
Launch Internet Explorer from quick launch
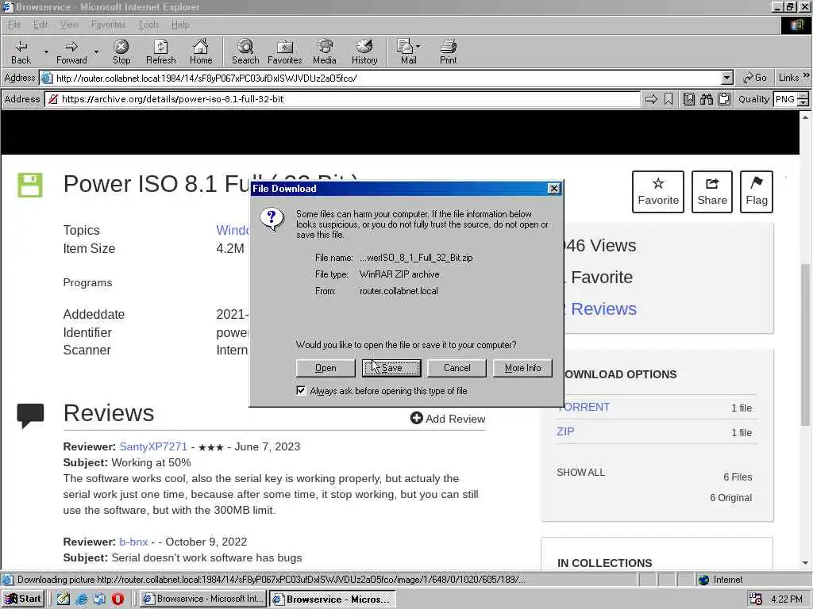click(x=82, y=599)
